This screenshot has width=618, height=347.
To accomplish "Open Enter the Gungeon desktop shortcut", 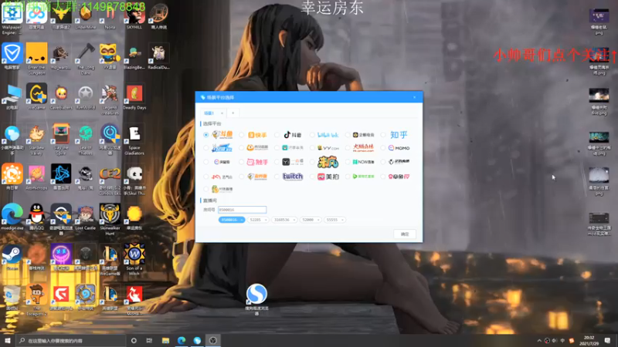I will click(x=36, y=59).
